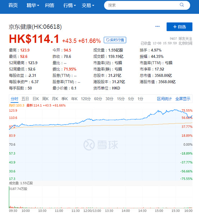
Task: Click the 今开 value 94.5
Action: tap(67, 50)
